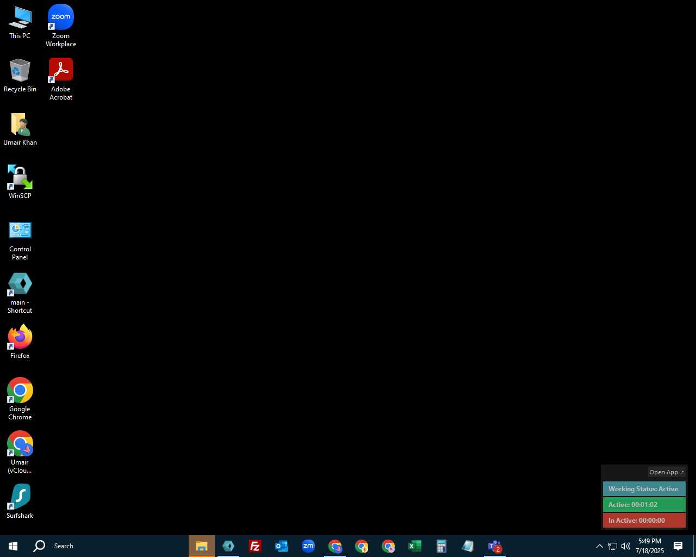Open the notifications action center
The width and height of the screenshot is (696, 557).
678,546
